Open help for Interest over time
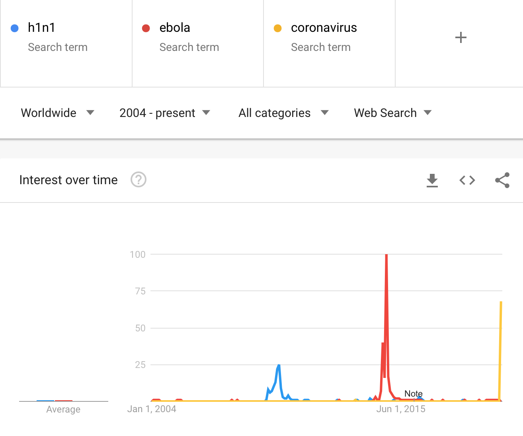 click(139, 180)
